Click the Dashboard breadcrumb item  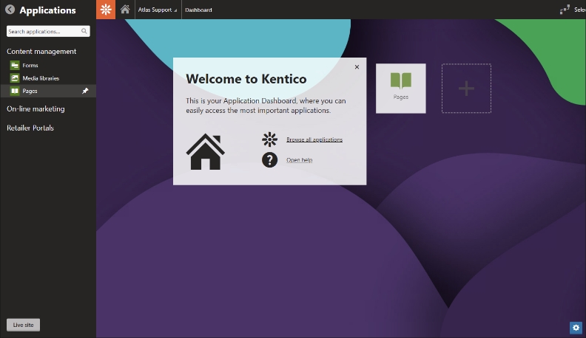[198, 10]
